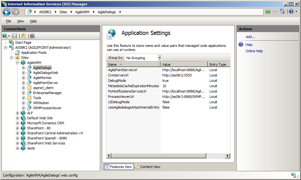Open the Group by No Grouping dropdown

[x=160, y=58]
